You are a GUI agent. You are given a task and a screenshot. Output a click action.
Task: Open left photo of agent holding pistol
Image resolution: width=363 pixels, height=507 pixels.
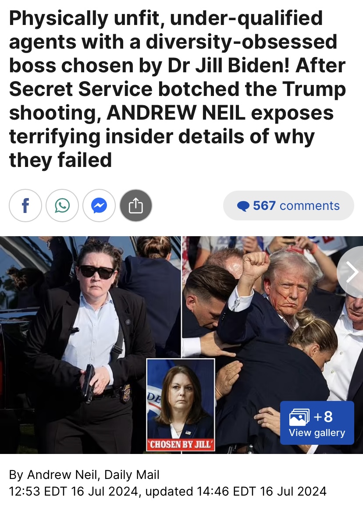pos(90,345)
